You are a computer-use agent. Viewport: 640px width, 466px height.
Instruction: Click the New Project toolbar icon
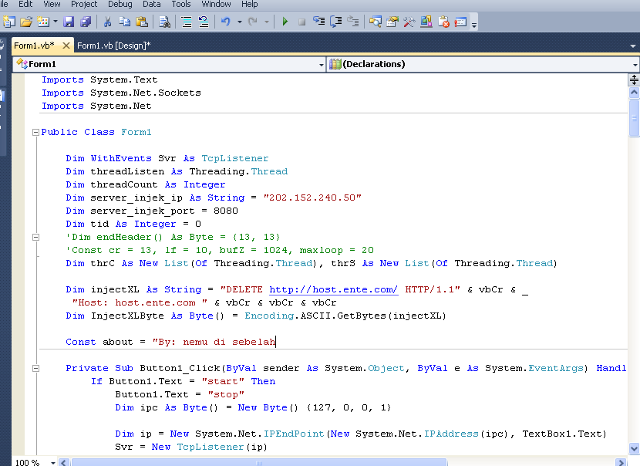[9, 22]
